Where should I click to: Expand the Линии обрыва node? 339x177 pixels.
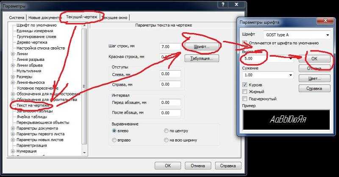(13, 65)
